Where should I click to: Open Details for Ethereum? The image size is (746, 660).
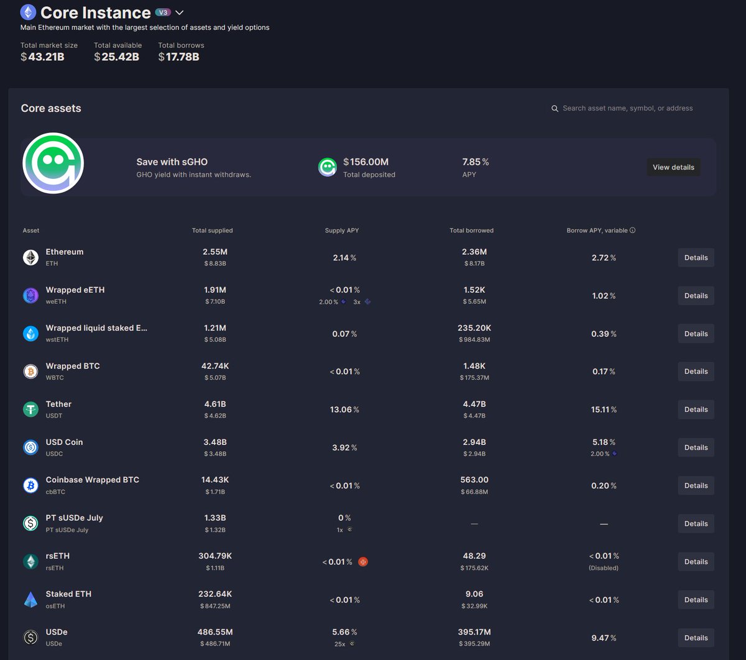pyautogui.click(x=696, y=258)
